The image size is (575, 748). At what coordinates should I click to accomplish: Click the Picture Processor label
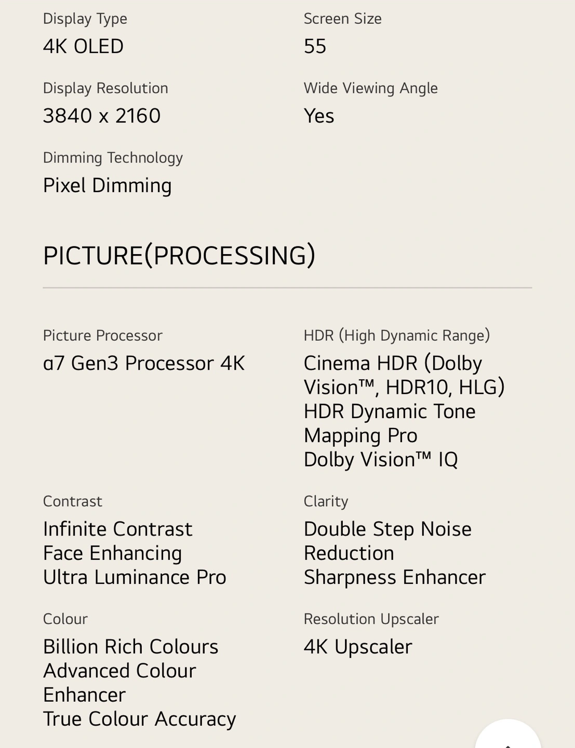pos(103,336)
